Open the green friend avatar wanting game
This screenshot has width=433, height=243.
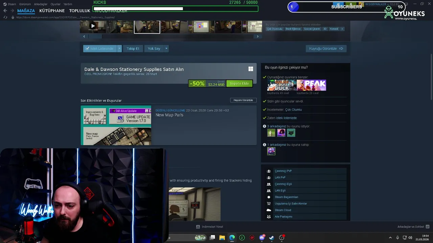pos(271,133)
